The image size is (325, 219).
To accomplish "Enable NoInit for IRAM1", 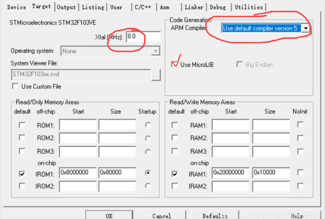I will click(x=300, y=172).
